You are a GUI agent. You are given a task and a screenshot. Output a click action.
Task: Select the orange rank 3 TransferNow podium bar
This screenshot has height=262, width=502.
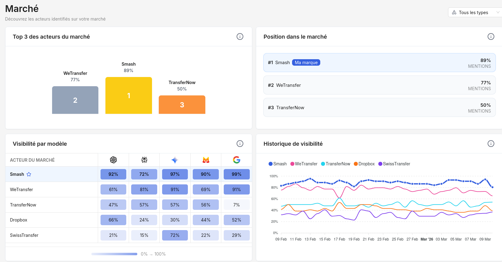tap(182, 105)
